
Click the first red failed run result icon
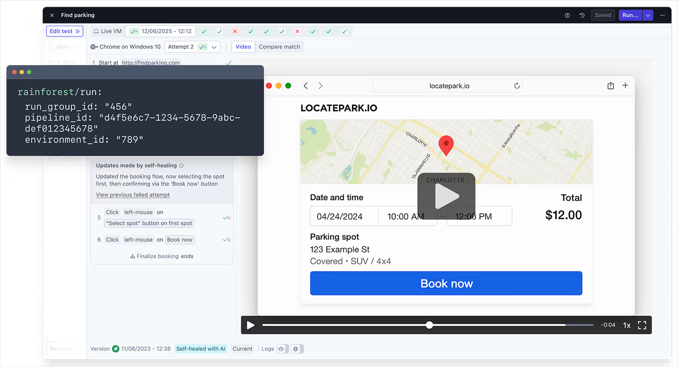pos(235,31)
